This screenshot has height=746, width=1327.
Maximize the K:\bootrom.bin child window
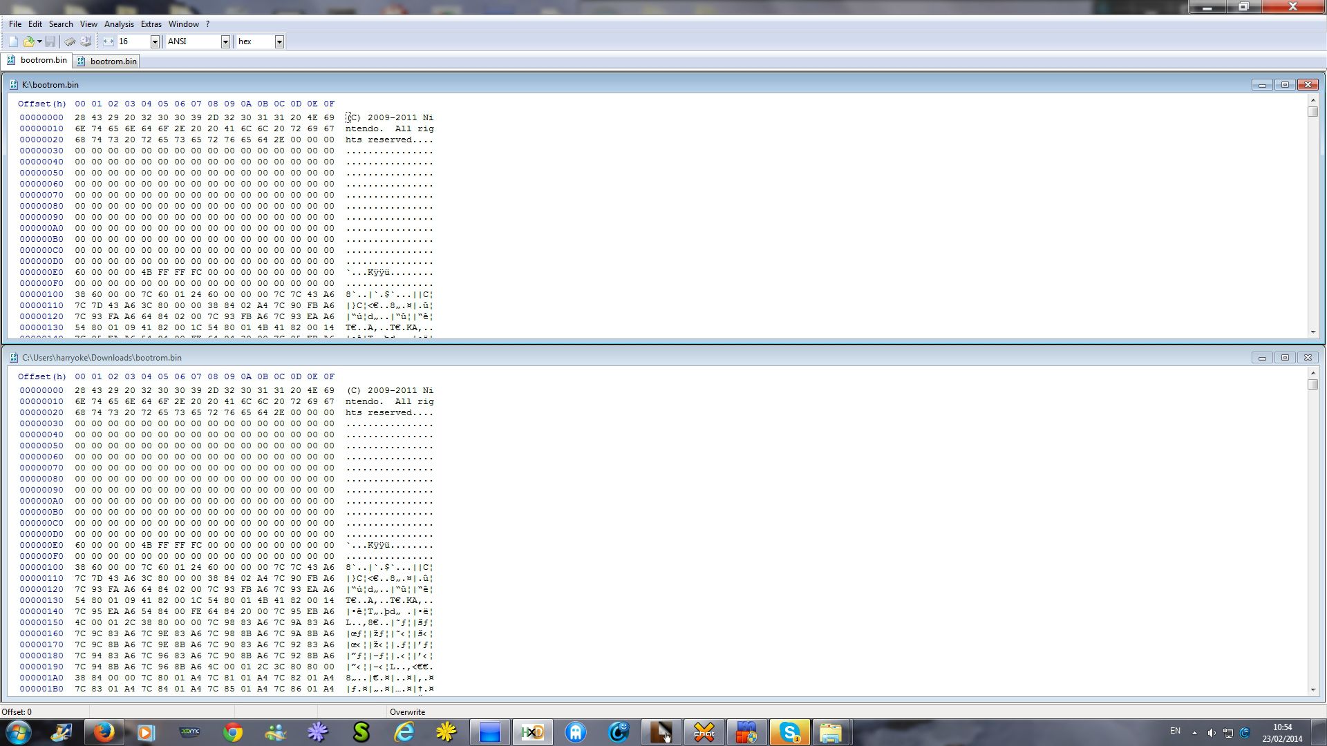(1285, 85)
